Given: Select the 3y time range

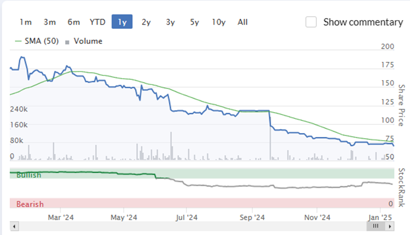Looking at the screenshot, I should pos(170,22).
